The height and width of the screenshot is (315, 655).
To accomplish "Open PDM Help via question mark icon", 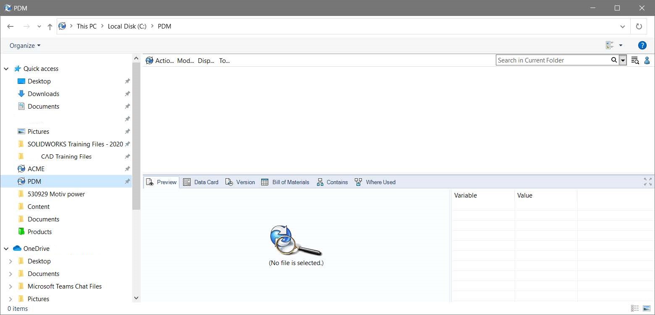I will tap(642, 45).
